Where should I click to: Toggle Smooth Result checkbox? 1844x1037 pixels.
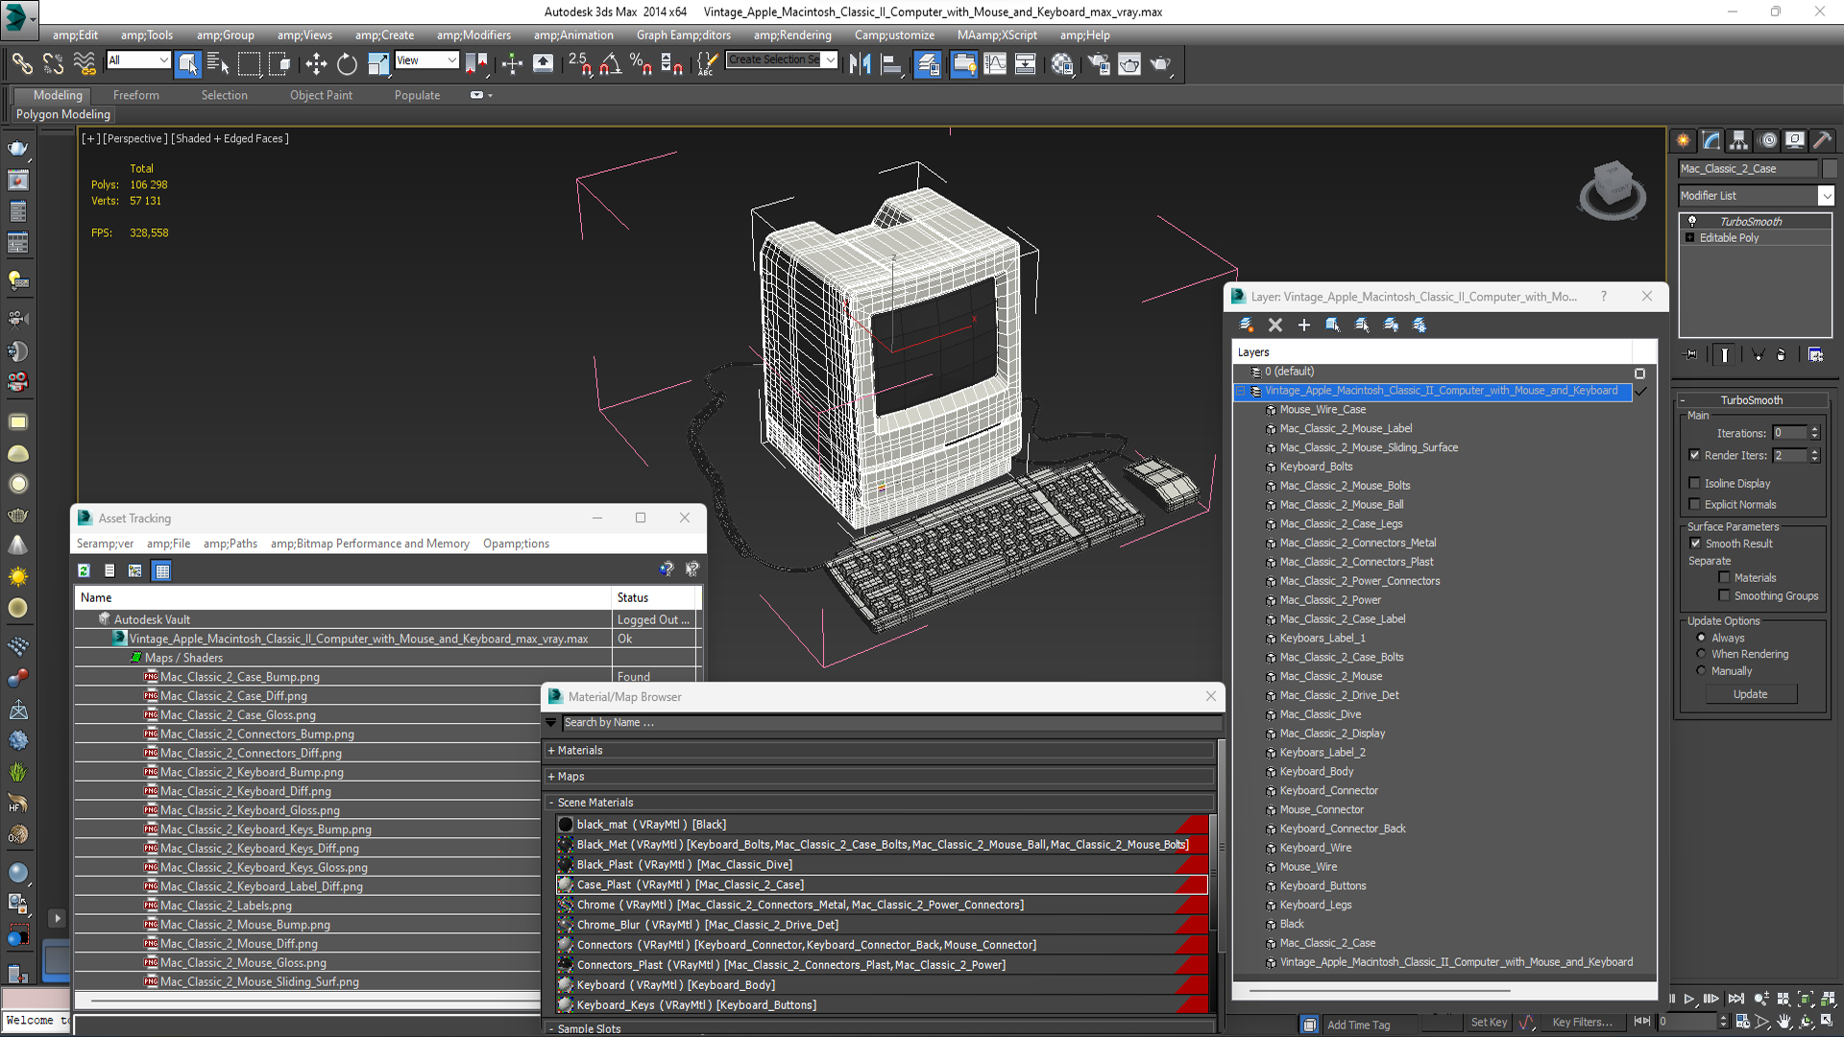coord(1695,543)
